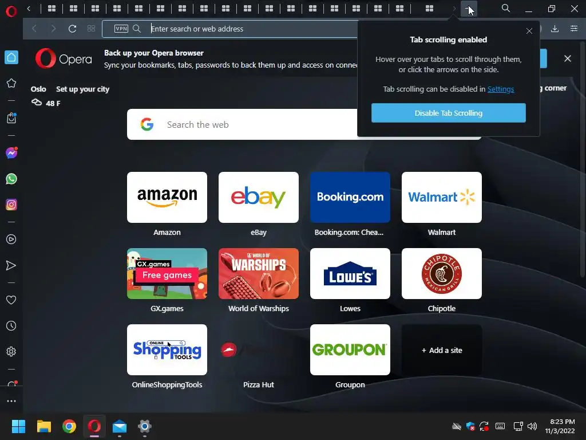Viewport: 586px width, 440px height.
Task: Open My Flow paper plane icon
Action: (11, 265)
